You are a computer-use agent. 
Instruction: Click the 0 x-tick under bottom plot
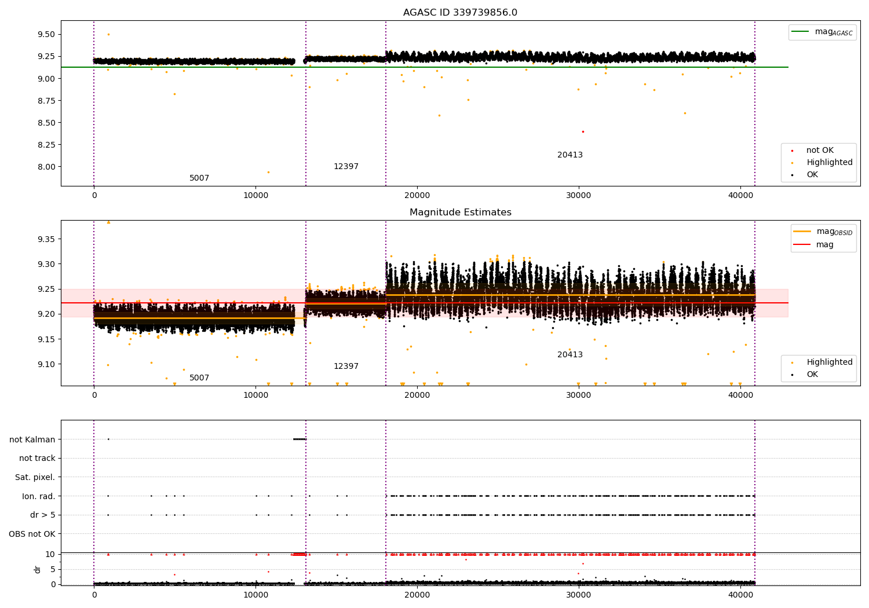click(94, 595)
